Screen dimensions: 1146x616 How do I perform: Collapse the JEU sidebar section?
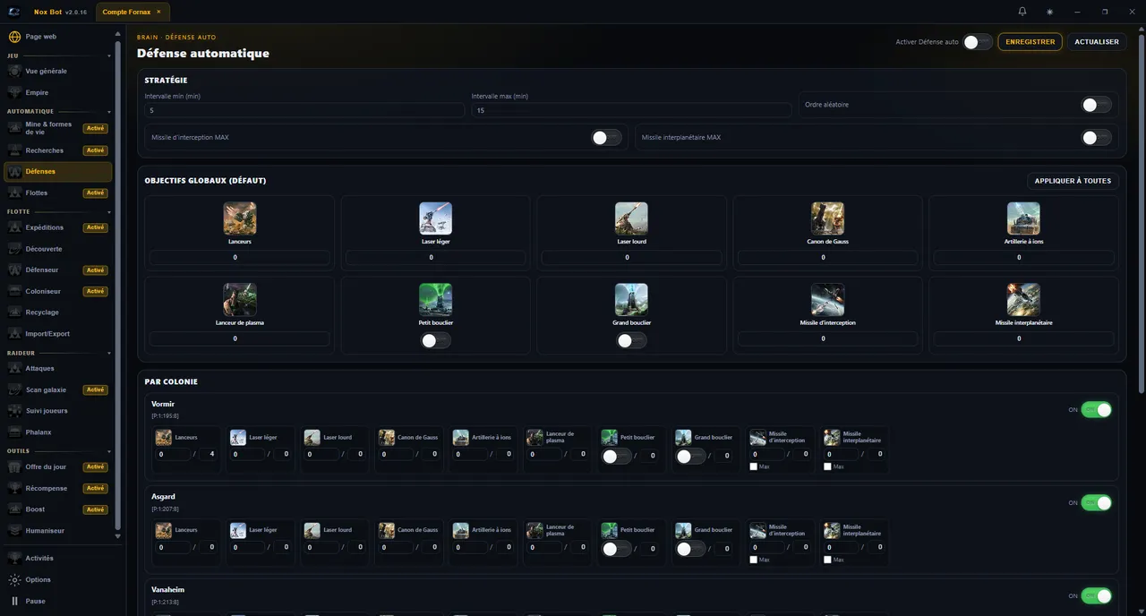[109, 56]
